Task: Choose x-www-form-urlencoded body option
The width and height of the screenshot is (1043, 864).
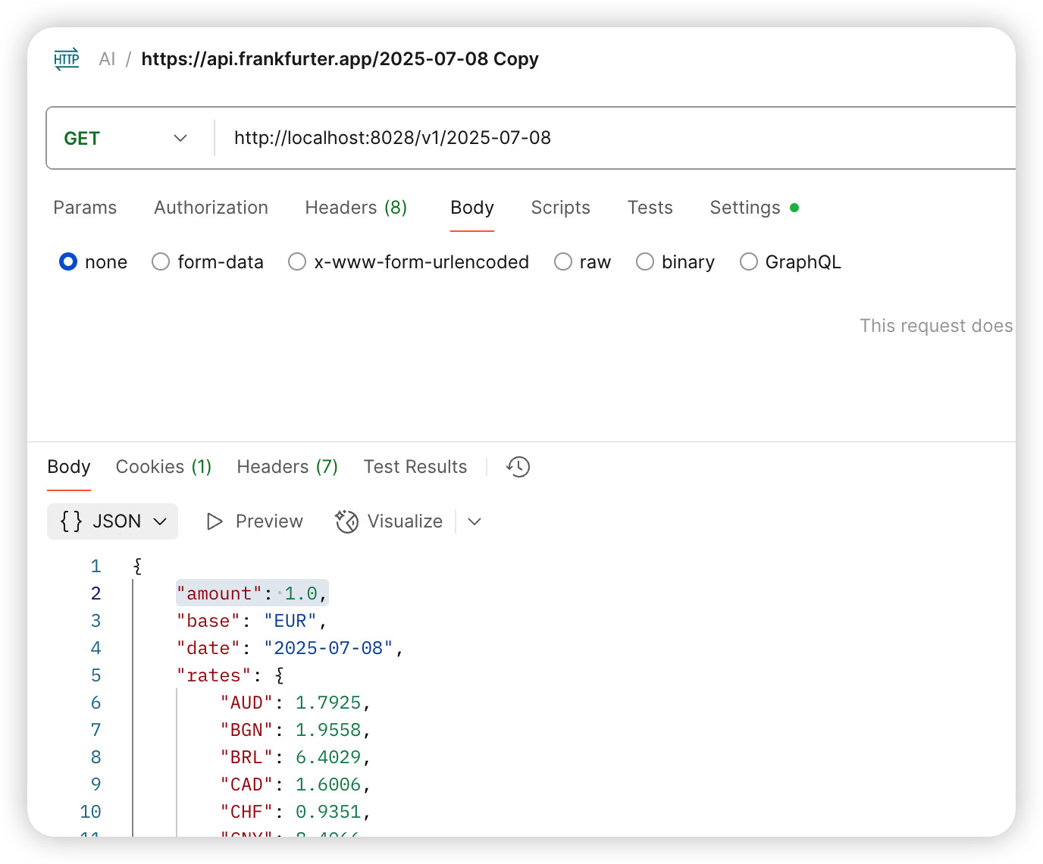Action: click(297, 262)
